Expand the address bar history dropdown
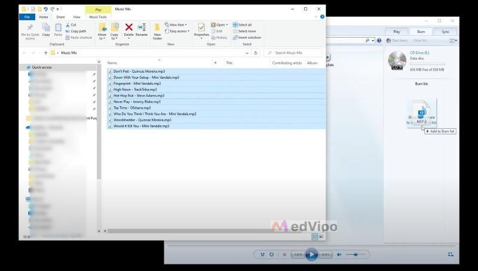478x271 pixels. (247, 53)
